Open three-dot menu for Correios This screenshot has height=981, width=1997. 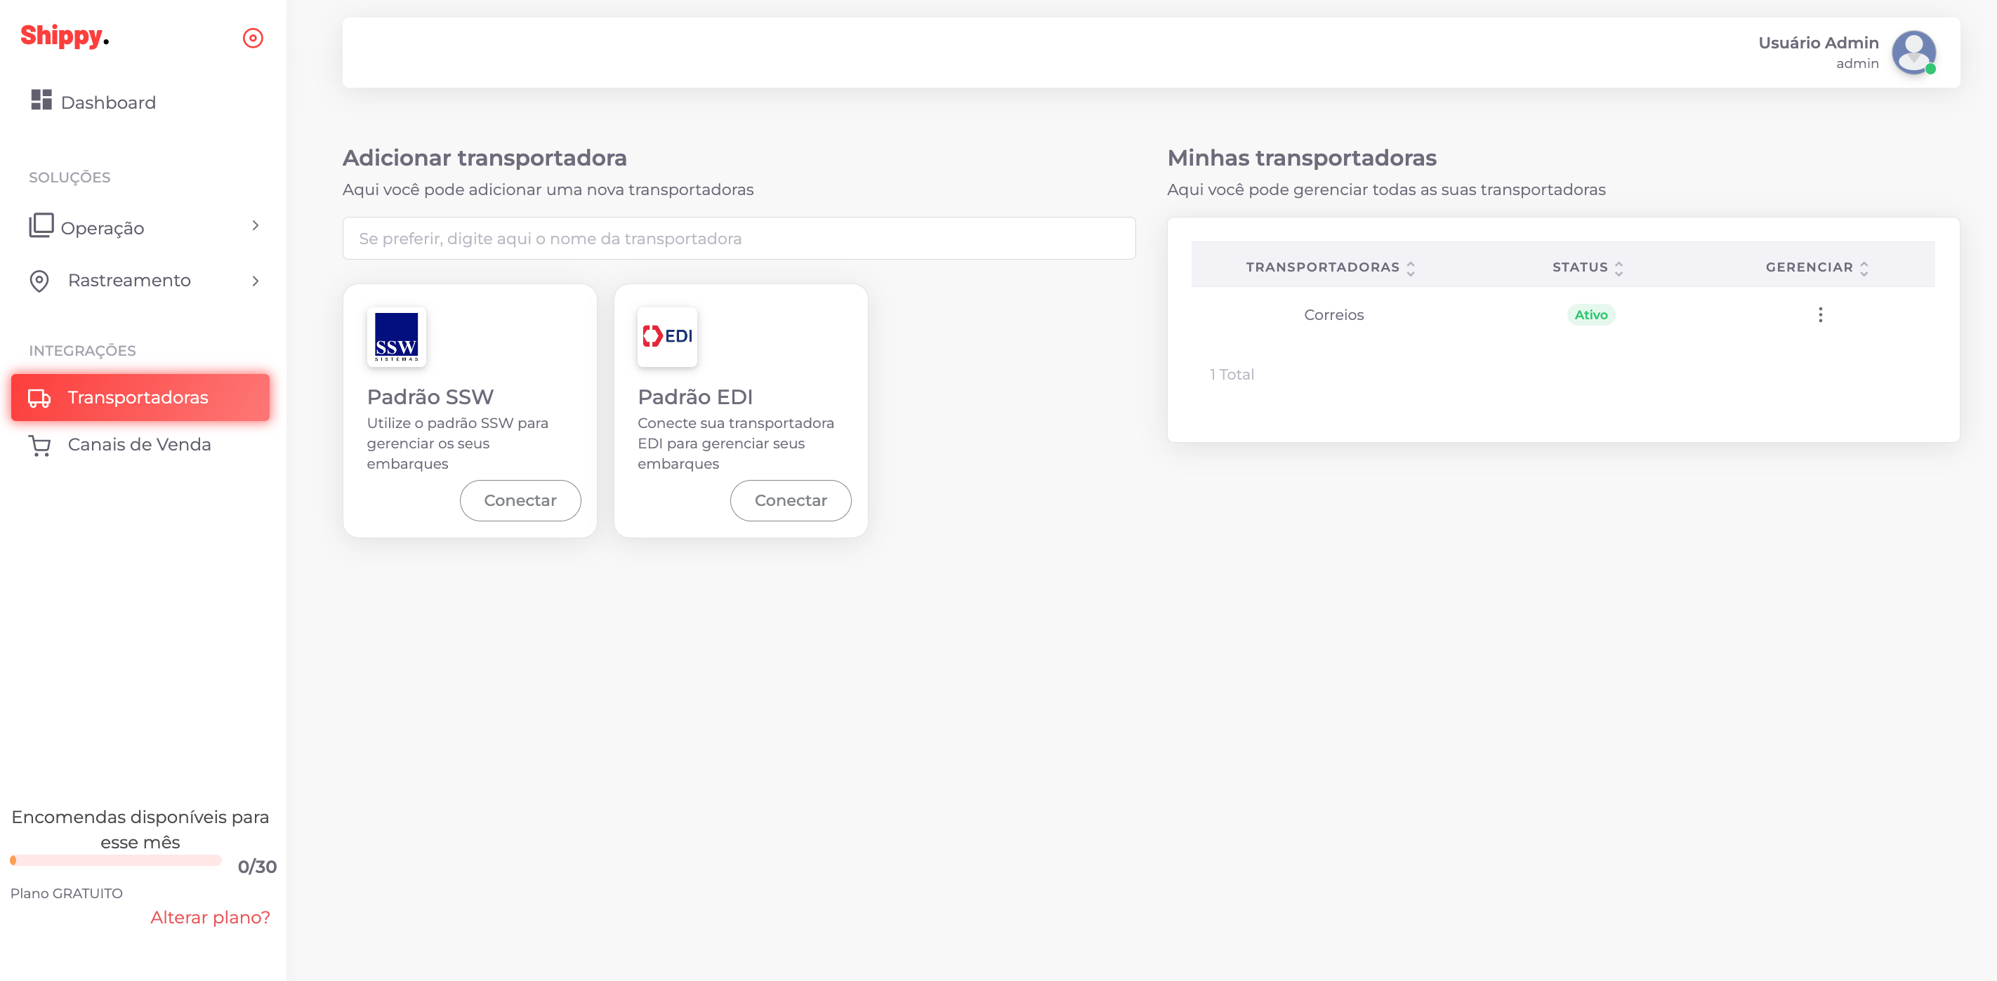[1819, 314]
